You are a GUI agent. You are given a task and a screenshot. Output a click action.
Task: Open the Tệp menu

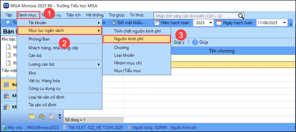pos(9,15)
